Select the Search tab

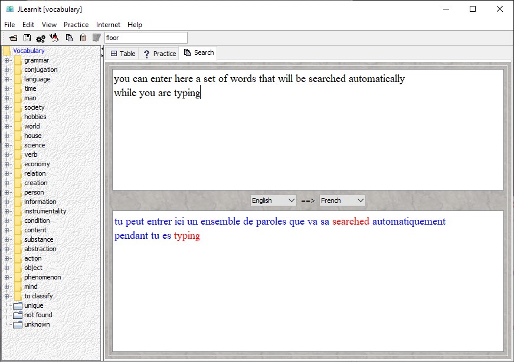tap(199, 52)
